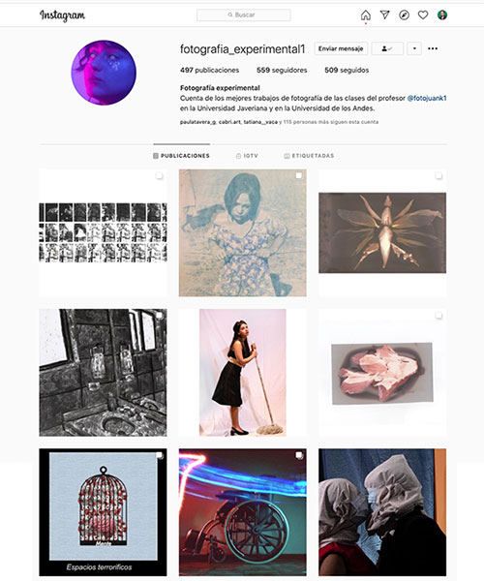This screenshot has height=581, width=484.
Task: Select the Publicaciones tab
Action: (x=181, y=156)
